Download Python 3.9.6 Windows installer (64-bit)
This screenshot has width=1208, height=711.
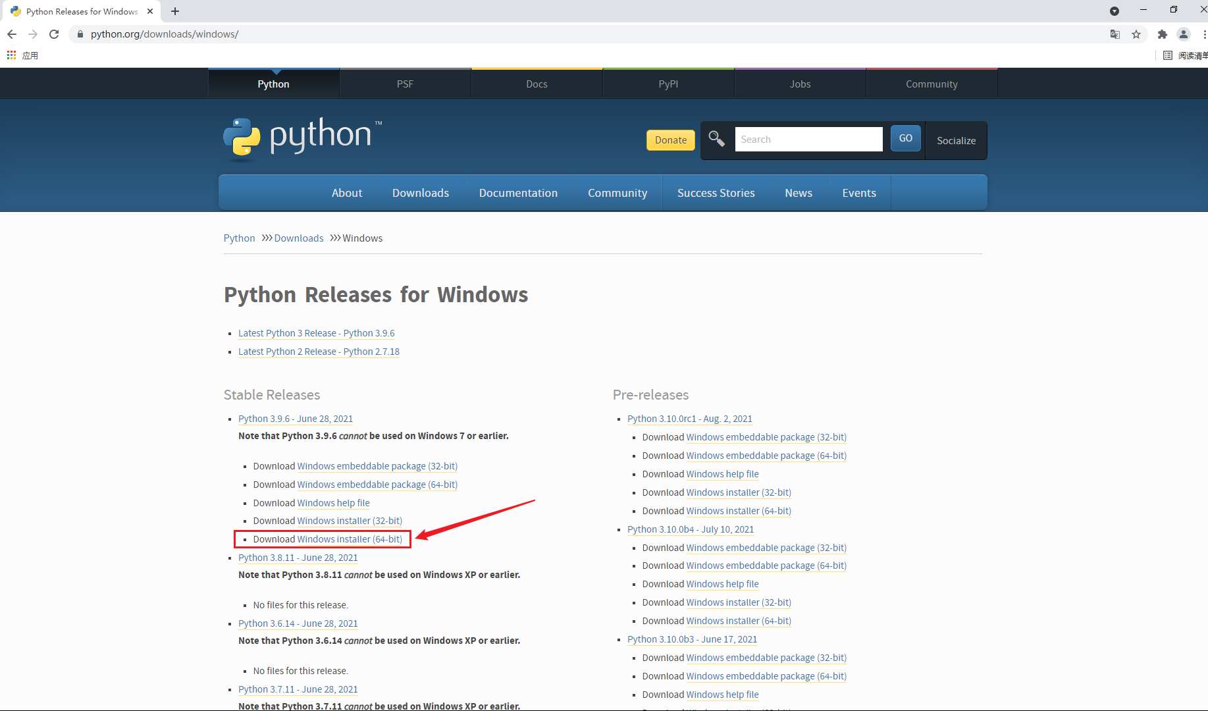[x=350, y=539]
